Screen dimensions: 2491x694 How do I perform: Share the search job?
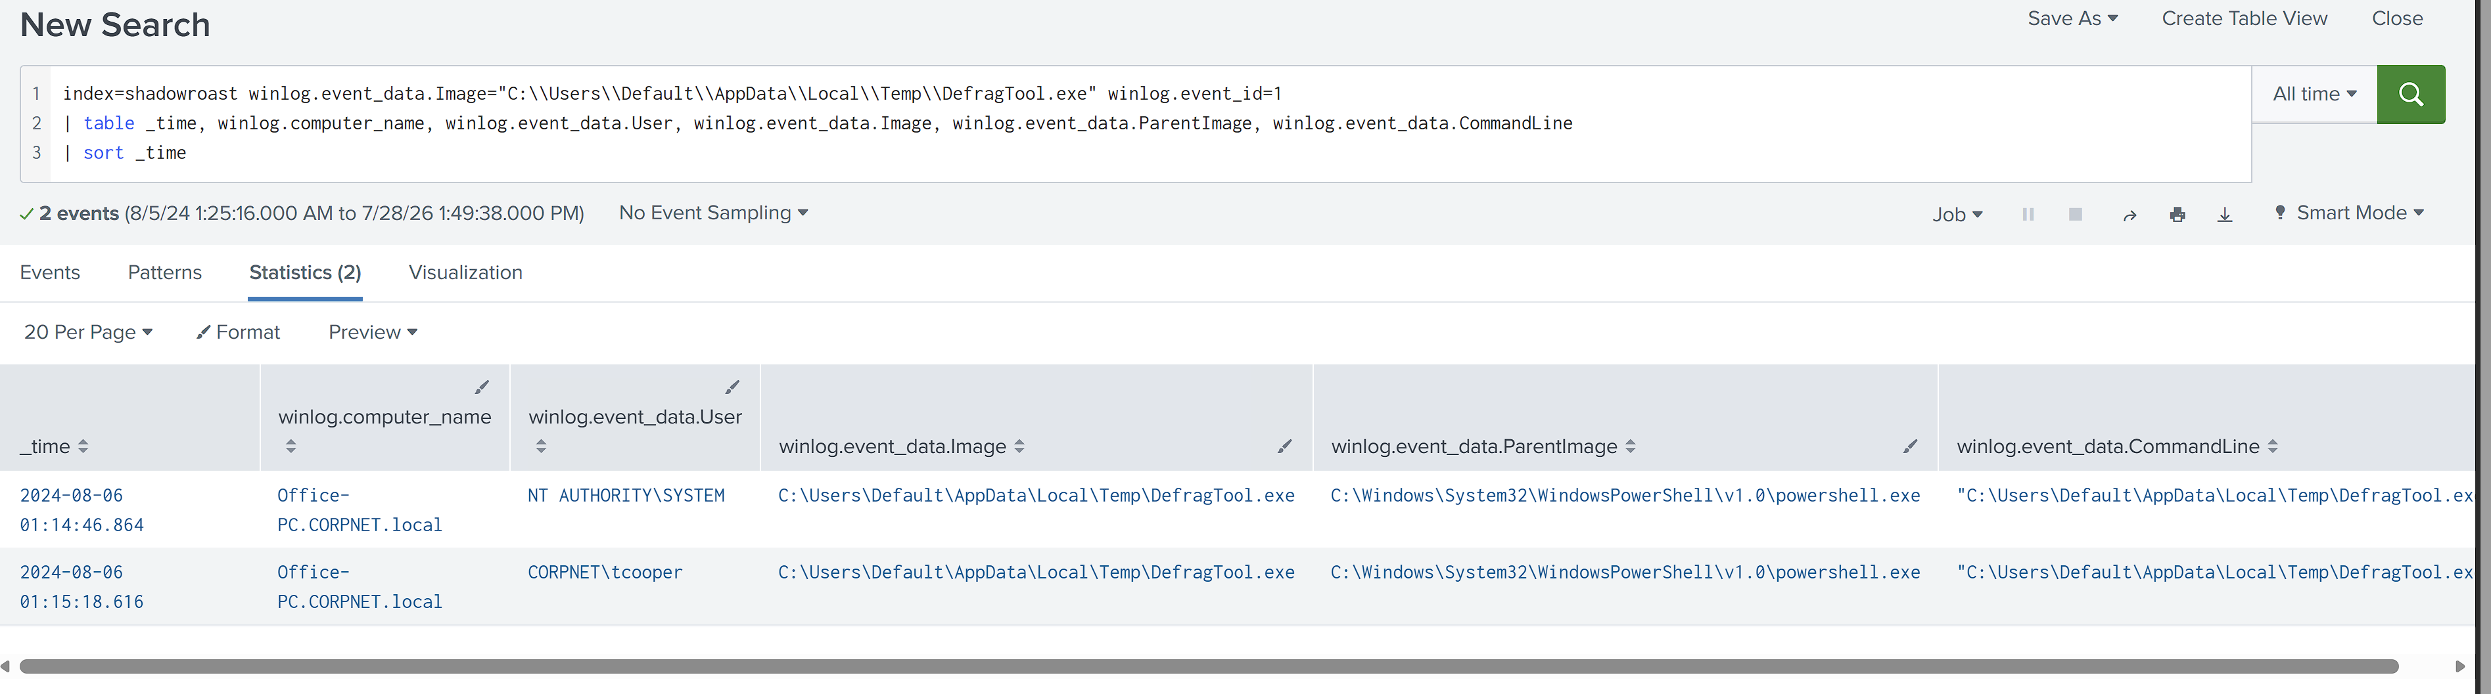(2130, 215)
